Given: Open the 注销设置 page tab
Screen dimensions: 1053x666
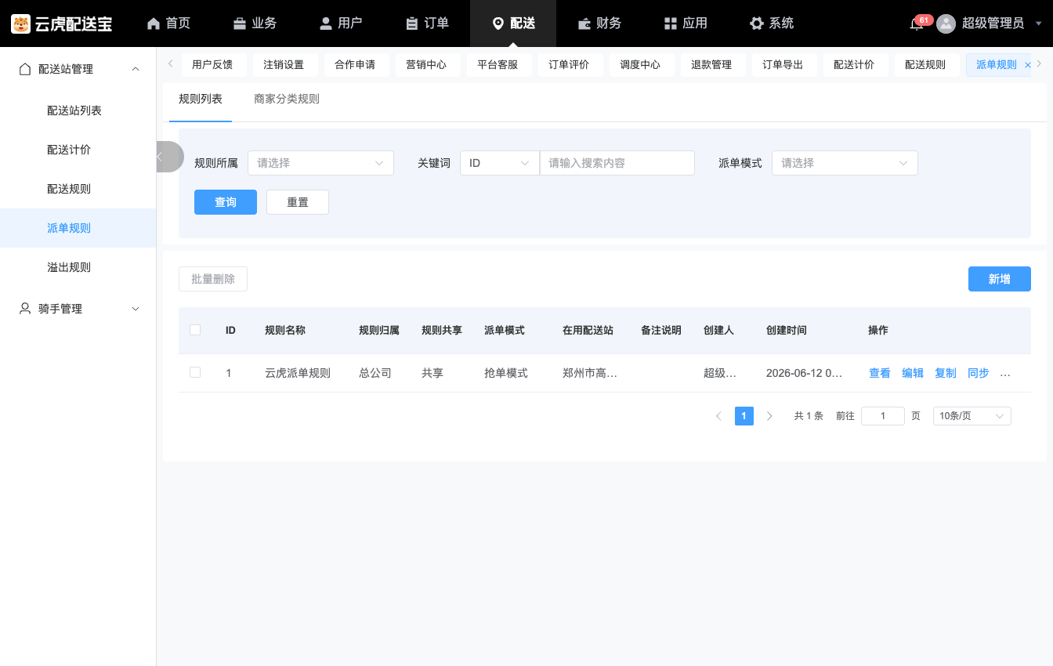Looking at the screenshot, I should click(x=284, y=65).
